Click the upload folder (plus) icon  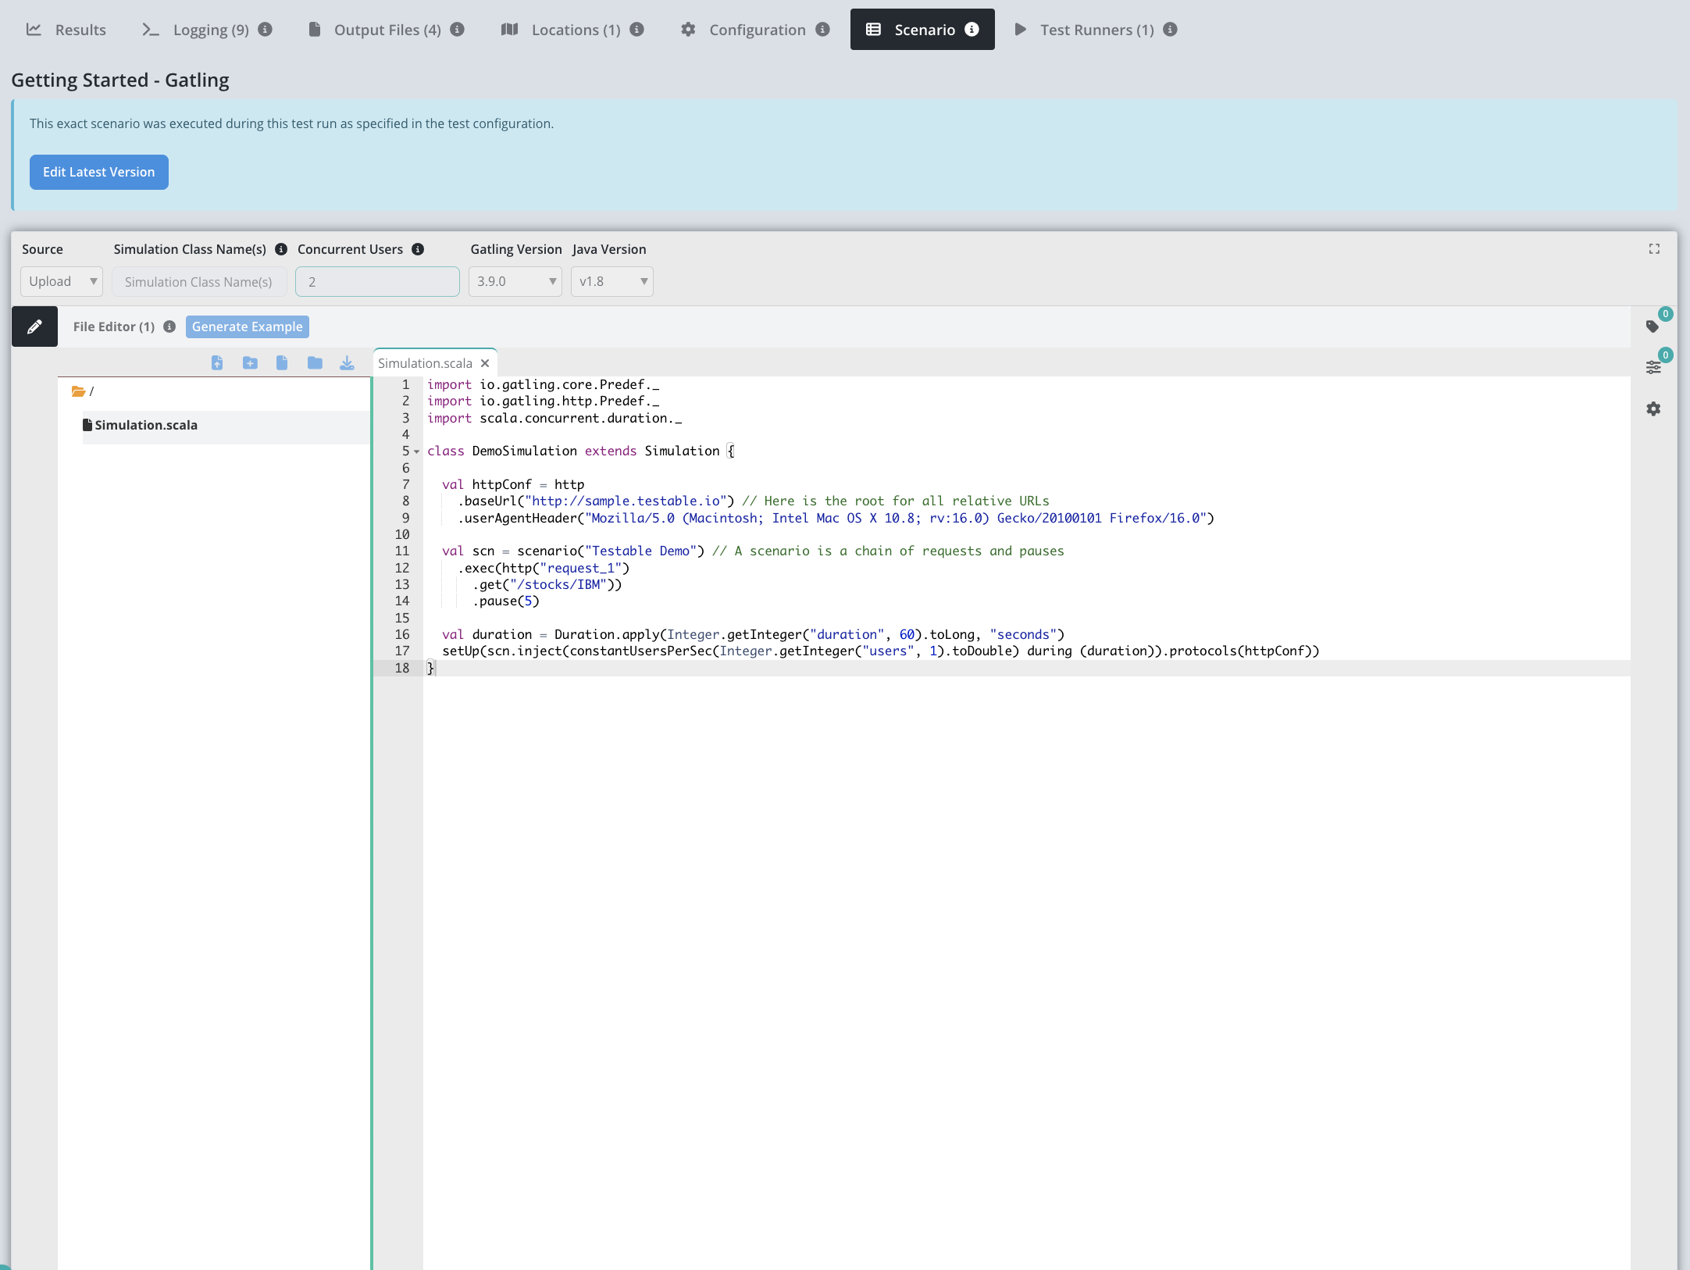(250, 362)
